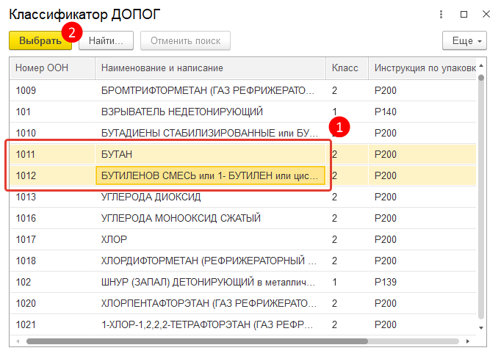This screenshot has width=501, height=356.
Task: Click the БУТИЛЕНОВ СМЕСЬ cell
Action: click(x=210, y=175)
